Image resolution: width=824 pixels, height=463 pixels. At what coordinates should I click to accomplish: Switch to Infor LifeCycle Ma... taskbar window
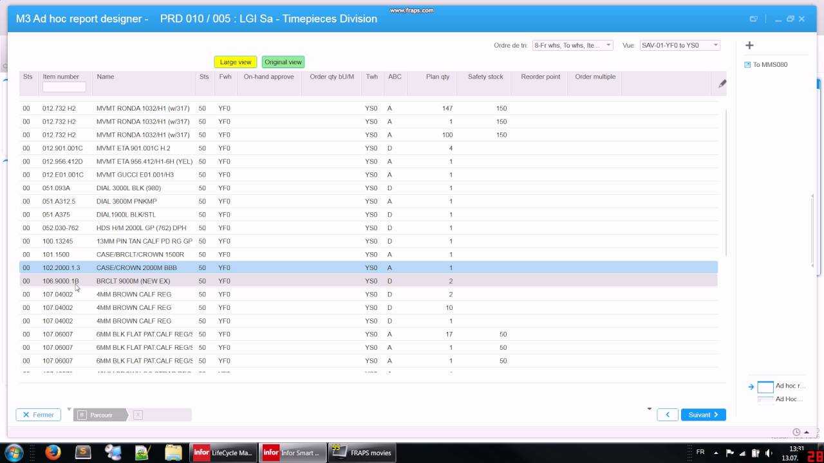[x=223, y=453]
